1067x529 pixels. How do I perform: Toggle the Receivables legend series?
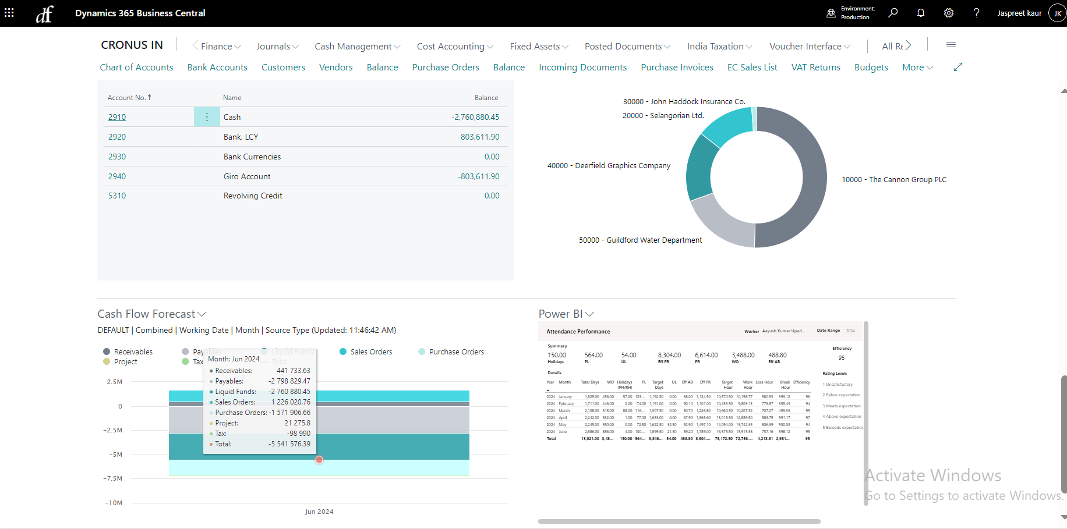click(128, 352)
